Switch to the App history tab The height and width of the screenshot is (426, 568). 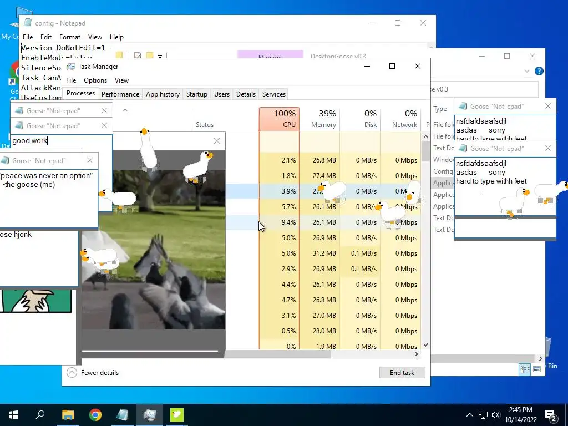(x=163, y=94)
